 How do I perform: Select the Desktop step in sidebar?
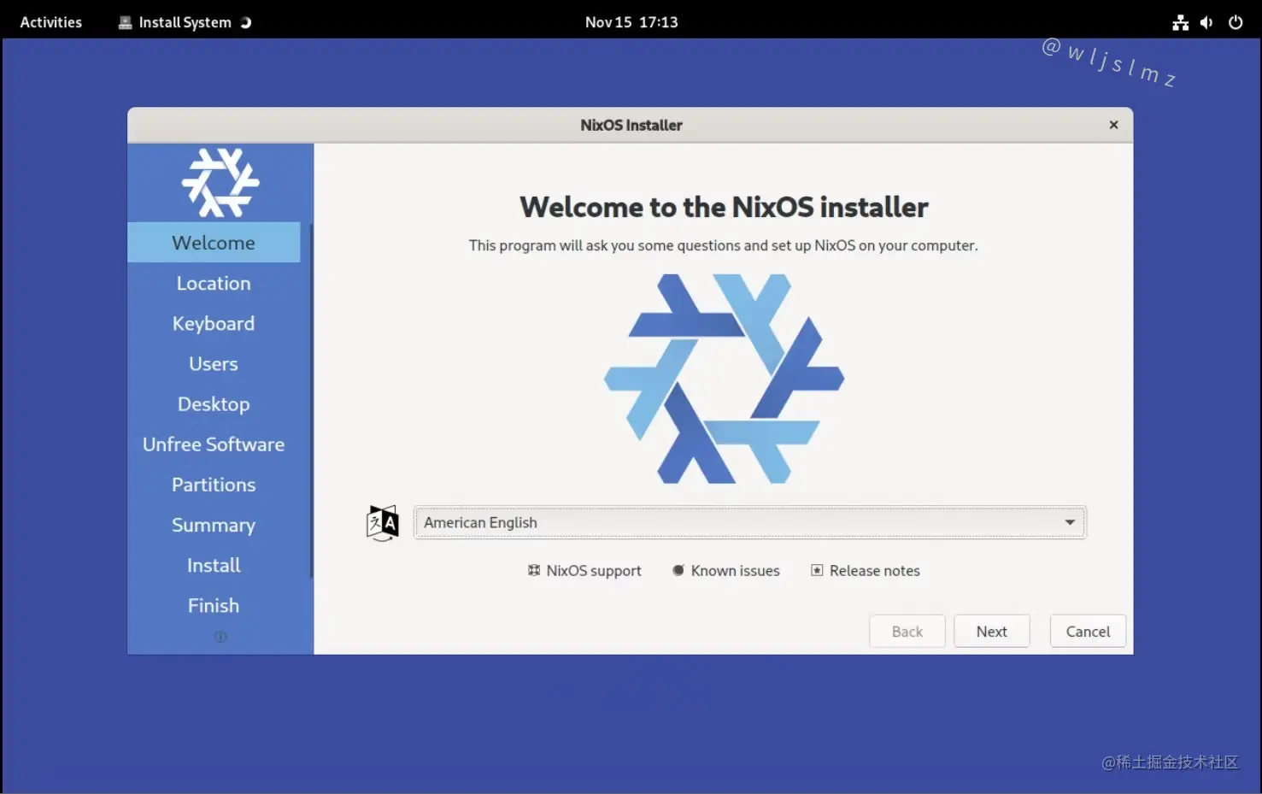pos(214,403)
